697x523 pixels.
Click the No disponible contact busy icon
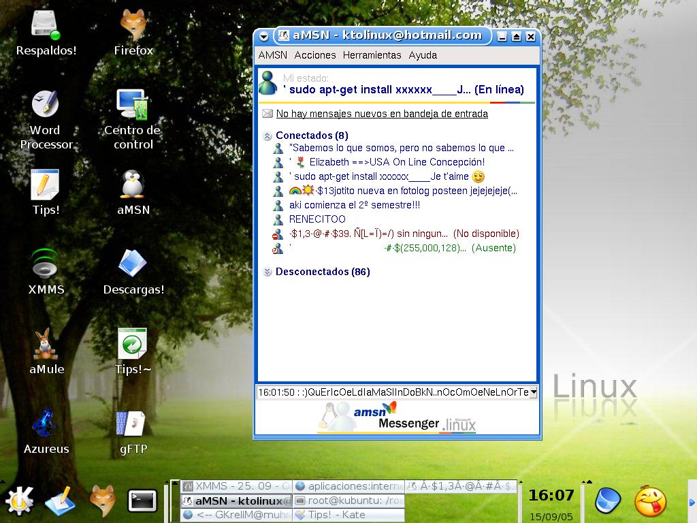click(x=278, y=234)
